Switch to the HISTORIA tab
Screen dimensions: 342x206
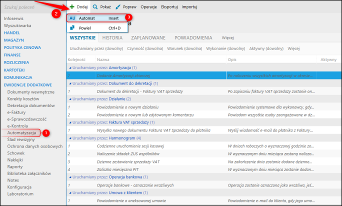[x=112, y=38]
